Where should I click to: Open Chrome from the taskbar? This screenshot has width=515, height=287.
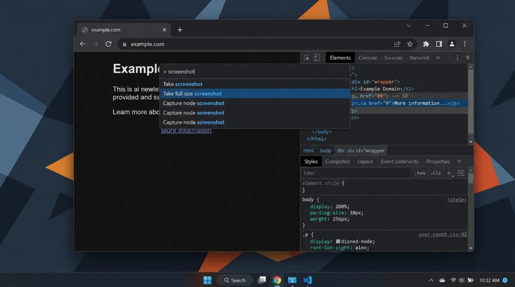(x=277, y=280)
